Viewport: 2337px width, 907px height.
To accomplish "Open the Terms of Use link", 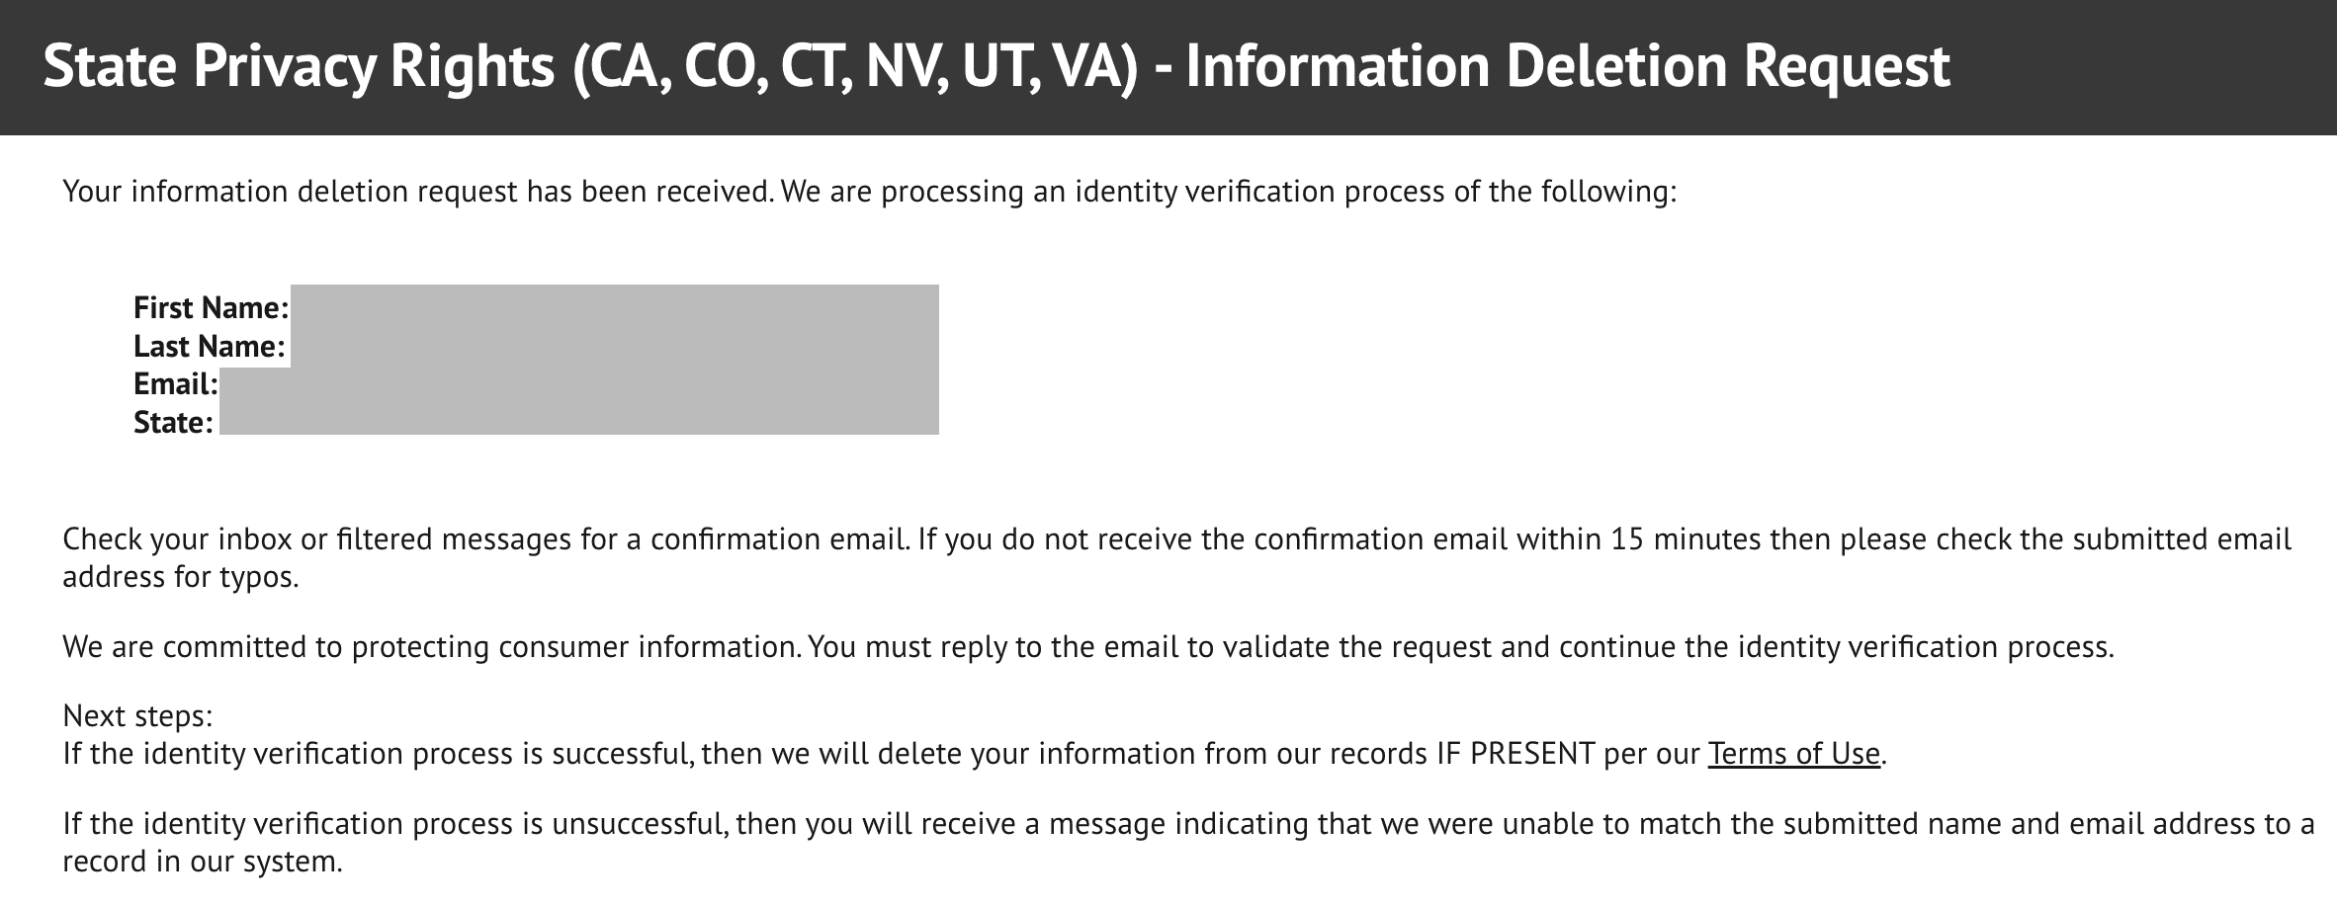I will pyautogui.click(x=1793, y=754).
